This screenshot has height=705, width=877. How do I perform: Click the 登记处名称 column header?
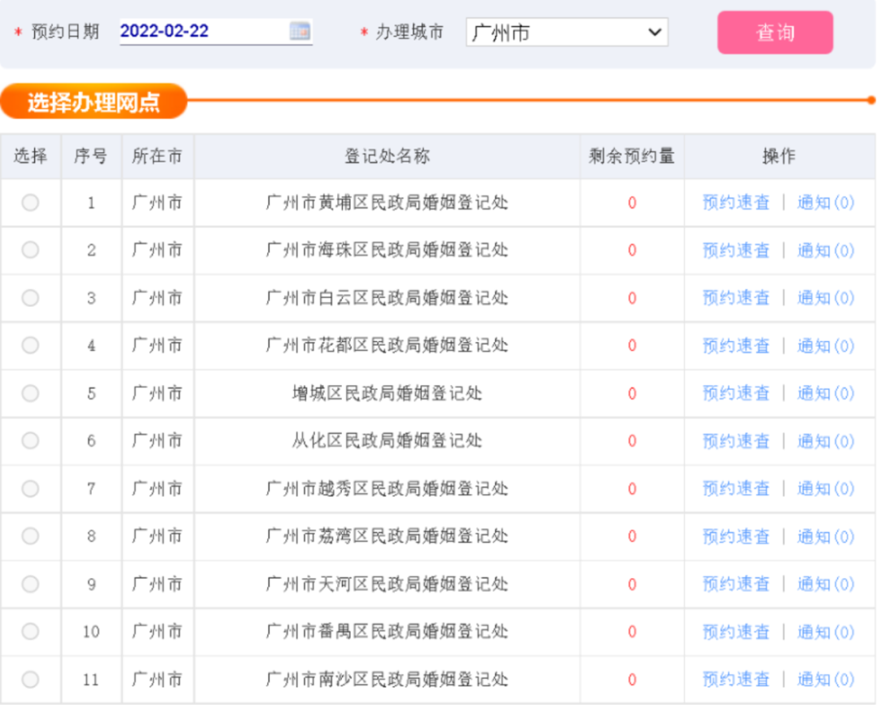click(x=387, y=157)
